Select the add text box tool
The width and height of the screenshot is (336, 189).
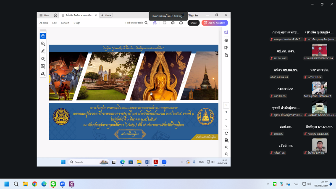coord(43,66)
